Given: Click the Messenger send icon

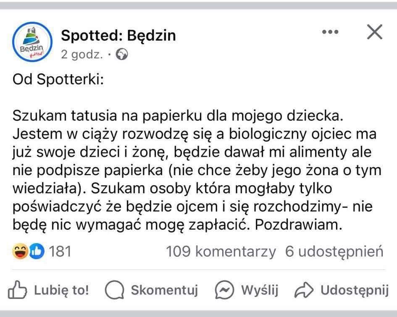Looking at the screenshot, I should tap(224, 290).
